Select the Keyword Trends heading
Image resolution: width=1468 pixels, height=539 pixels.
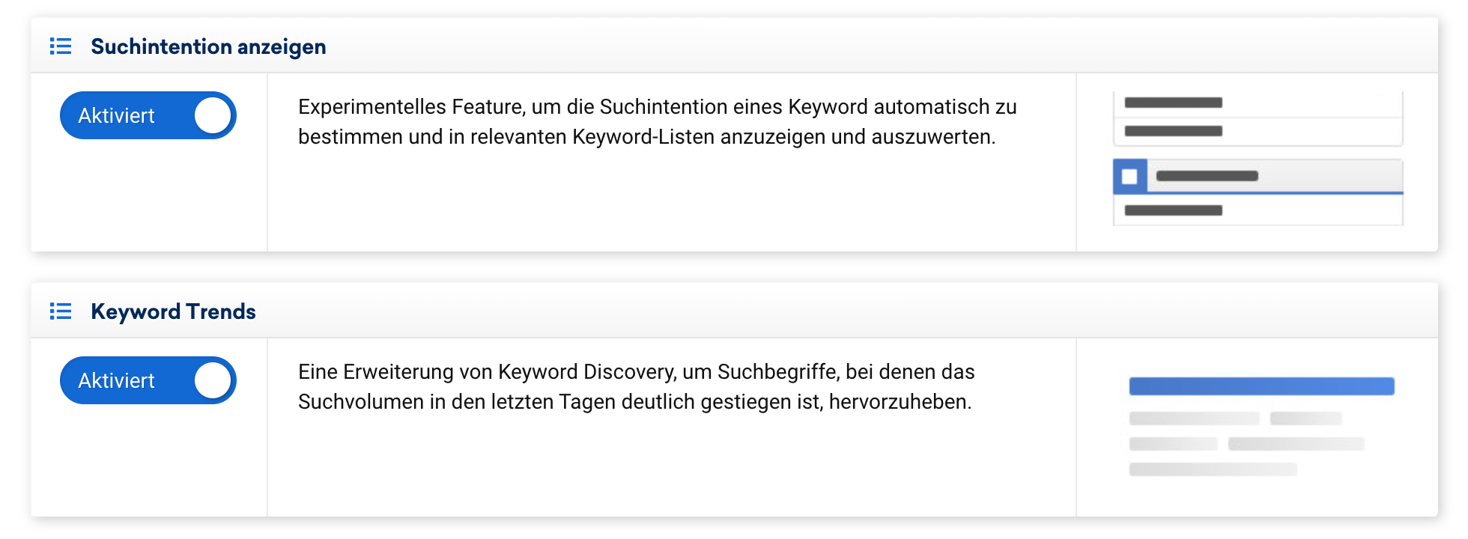point(173,311)
